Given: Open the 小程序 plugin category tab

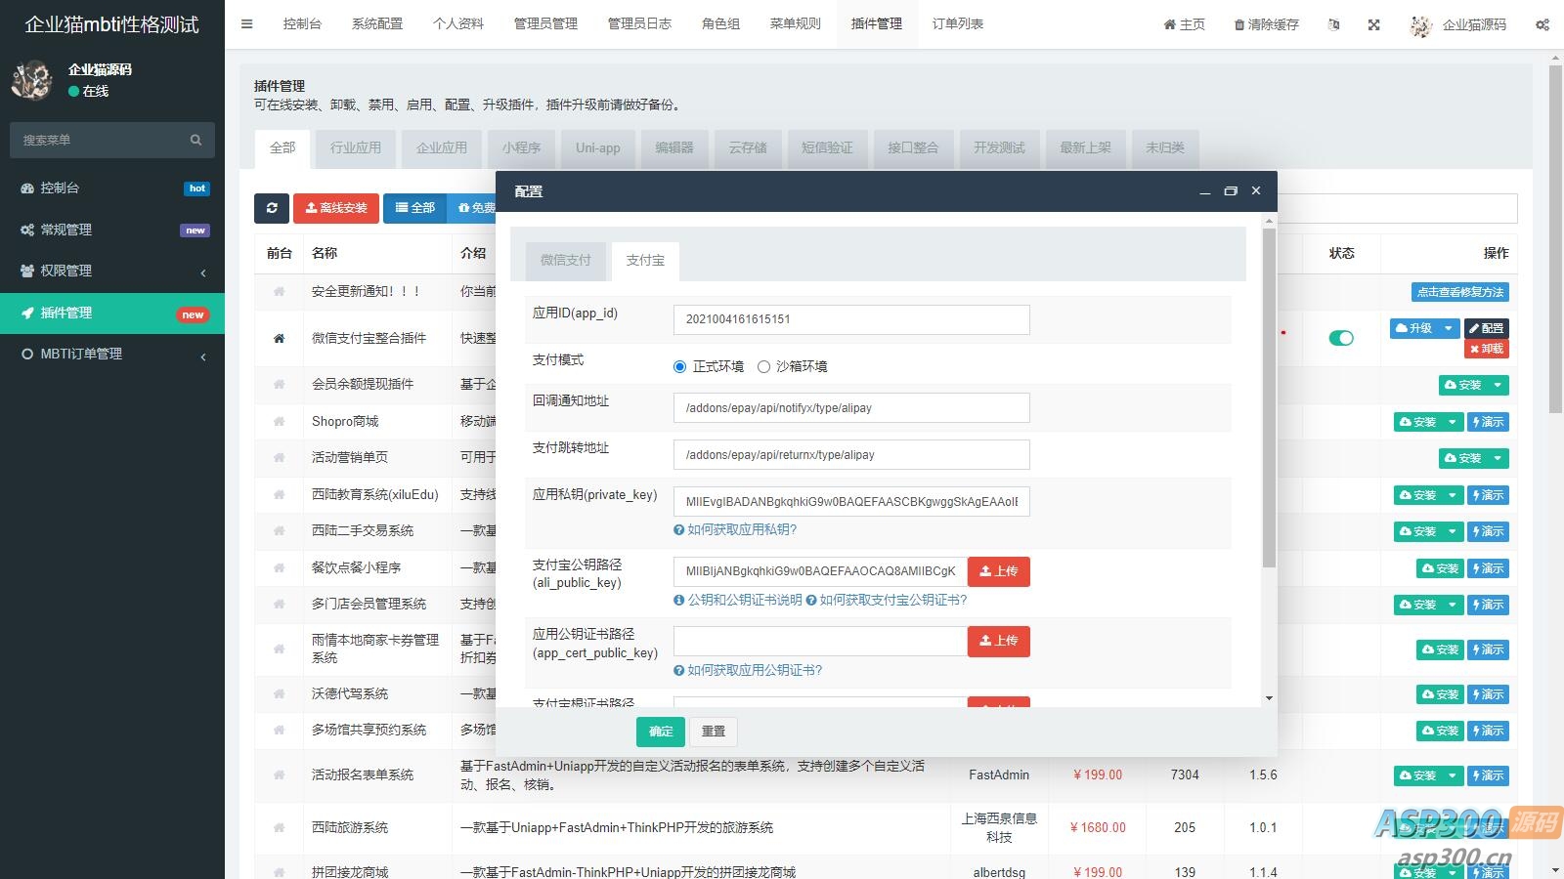Looking at the screenshot, I should [520, 147].
